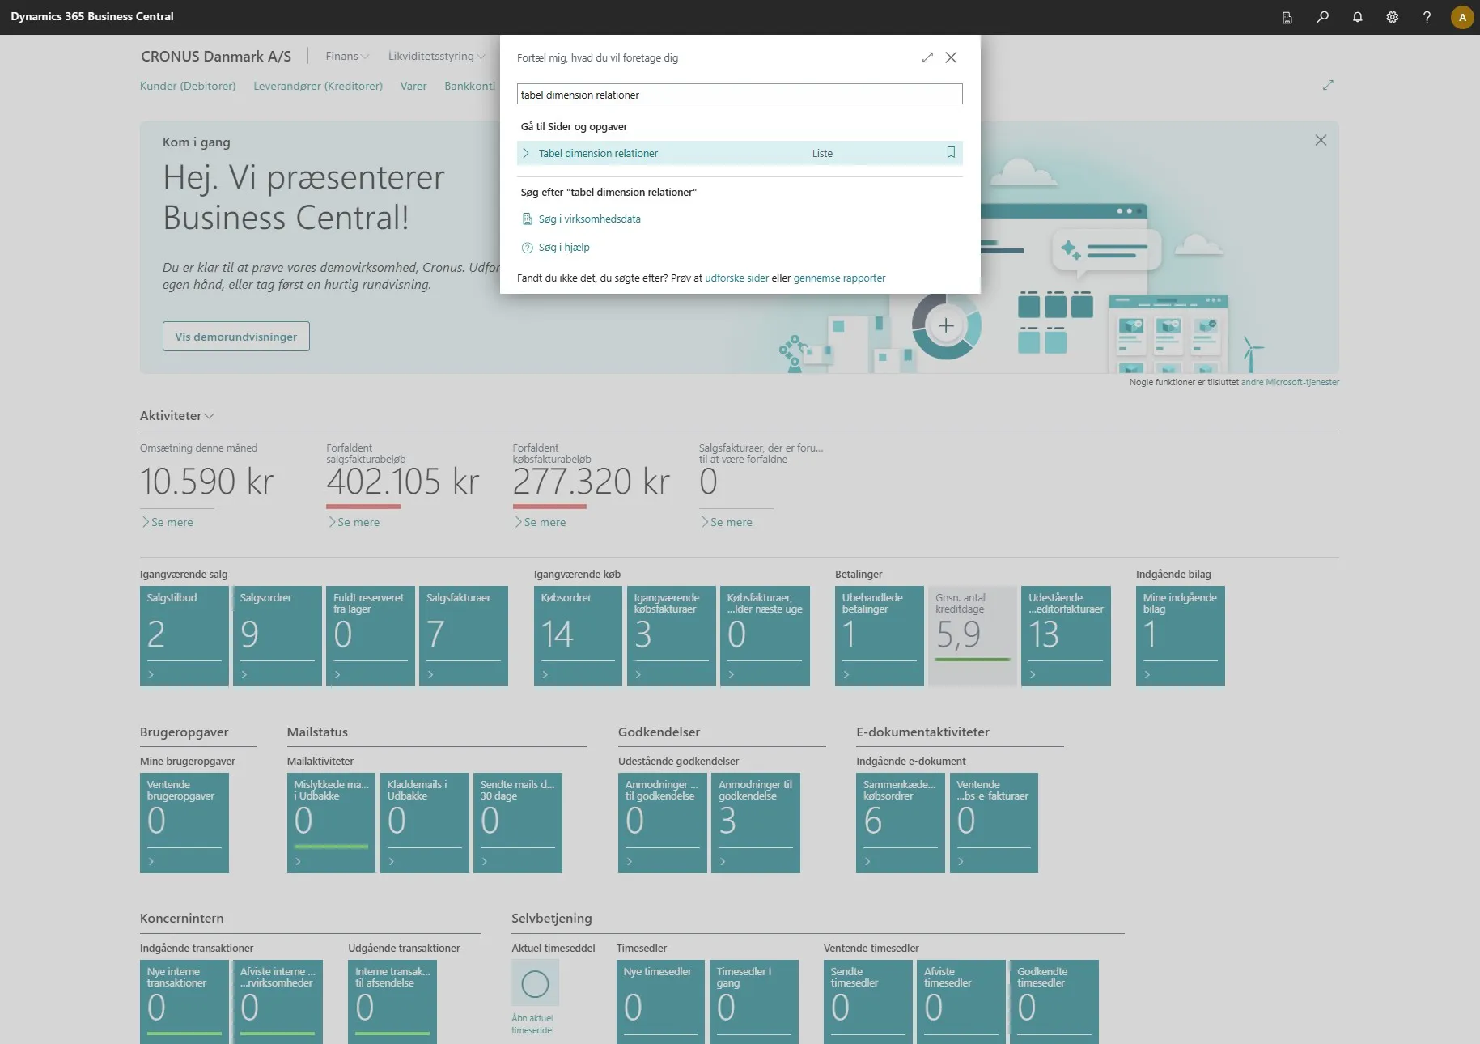Open the 'Gnsn. antal kreditdage' tile
1480x1044 pixels.
click(973, 636)
